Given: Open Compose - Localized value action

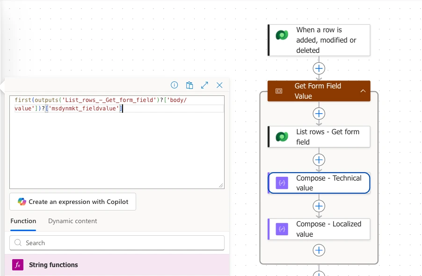Looking at the screenshot, I should pyautogui.click(x=319, y=229).
